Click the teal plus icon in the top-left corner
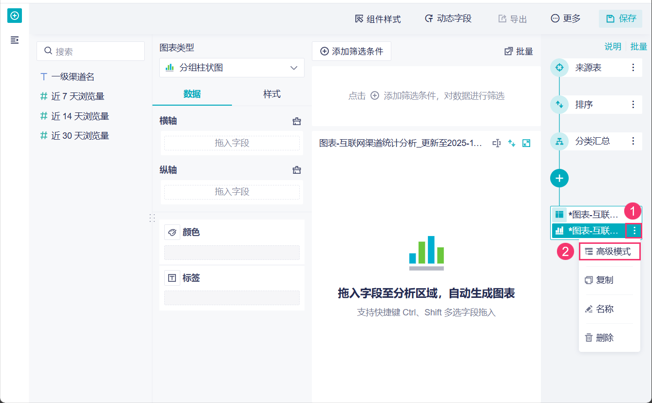 pos(15,15)
